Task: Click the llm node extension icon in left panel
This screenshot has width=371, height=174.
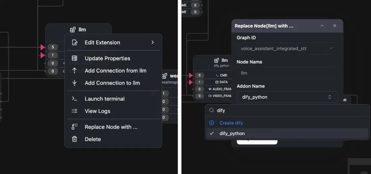Action: 73,30
